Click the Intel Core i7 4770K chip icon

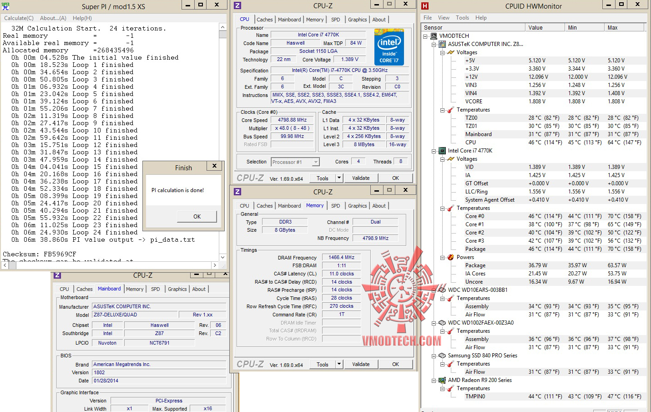442,151
